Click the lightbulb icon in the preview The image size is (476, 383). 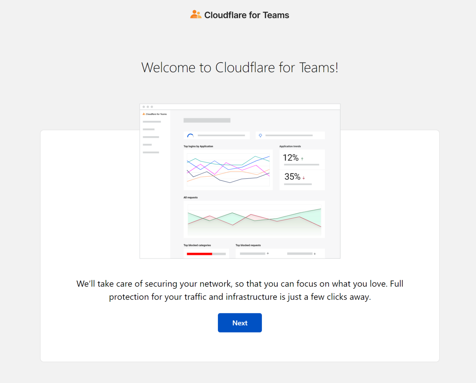tap(260, 135)
